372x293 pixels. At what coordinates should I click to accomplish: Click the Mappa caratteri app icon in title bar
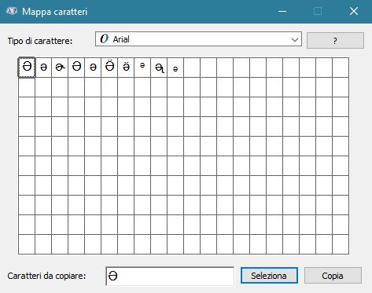[12, 11]
